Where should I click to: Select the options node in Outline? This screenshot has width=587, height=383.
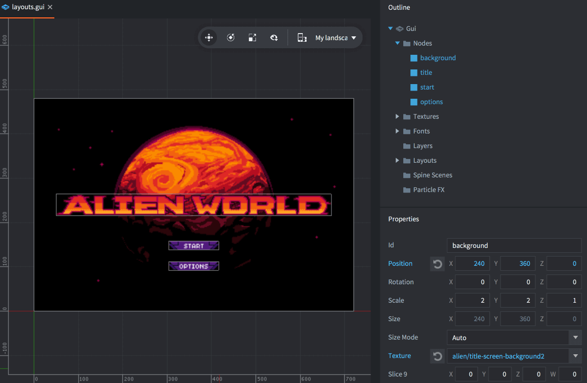(431, 102)
